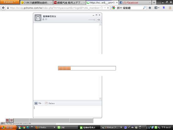Open the Windows Start button
173x130 pixels.
click(8, 127)
